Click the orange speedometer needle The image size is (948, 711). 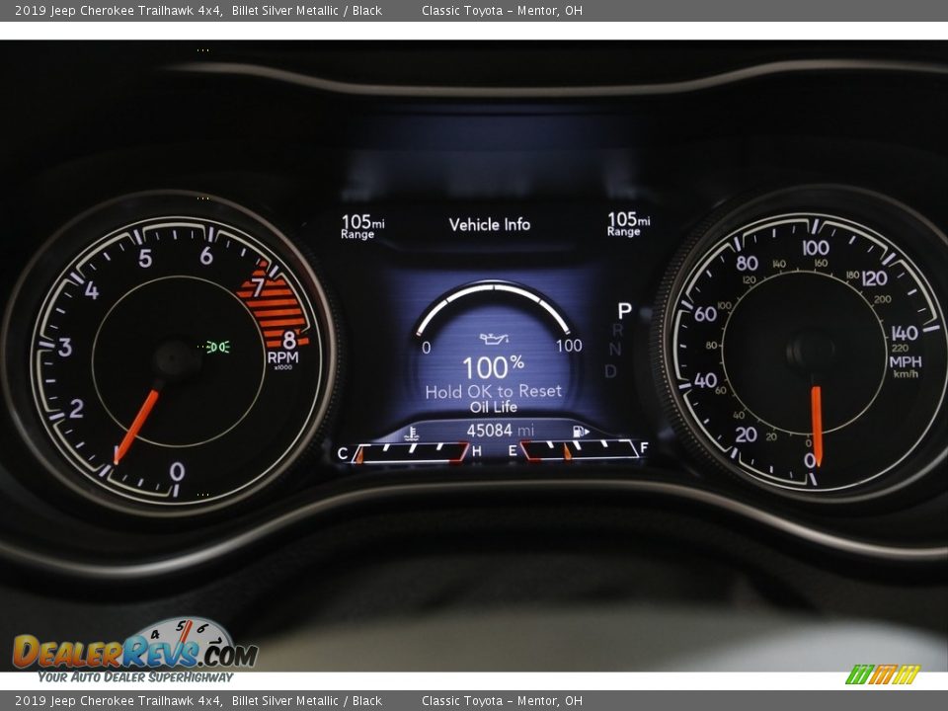[817, 423]
